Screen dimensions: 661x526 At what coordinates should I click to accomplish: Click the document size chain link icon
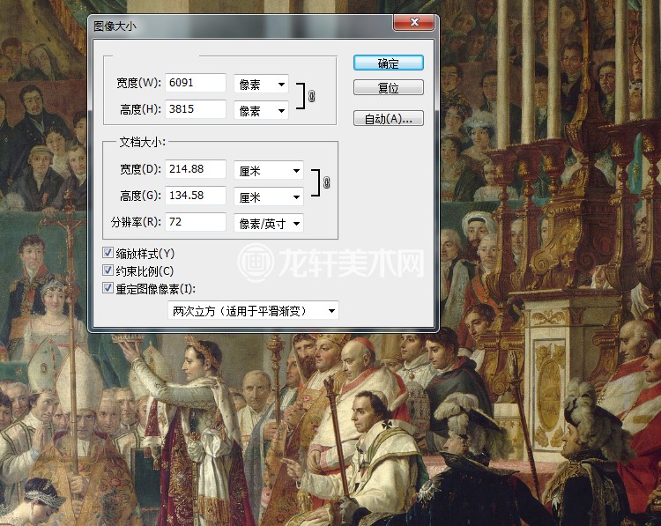click(x=326, y=182)
